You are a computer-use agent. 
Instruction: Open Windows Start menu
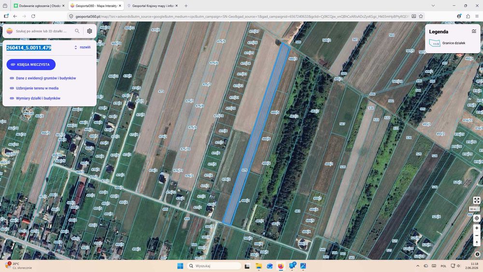point(180,266)
